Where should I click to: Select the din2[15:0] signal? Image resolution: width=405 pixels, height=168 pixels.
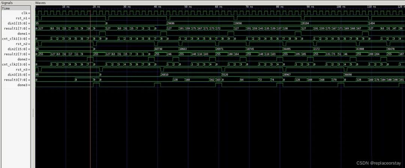pos(21,49)
